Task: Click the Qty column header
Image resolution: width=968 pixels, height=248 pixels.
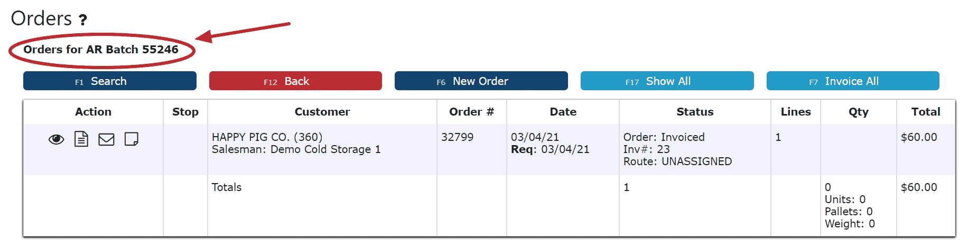Action: 859,112
